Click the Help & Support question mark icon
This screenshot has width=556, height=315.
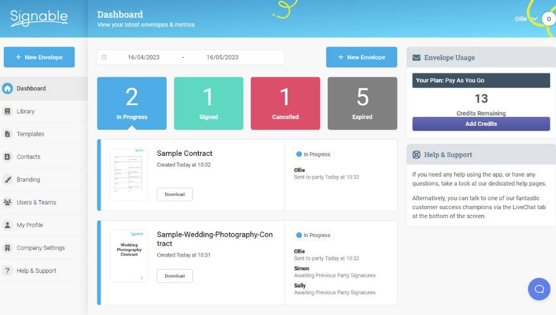[7, 270]
